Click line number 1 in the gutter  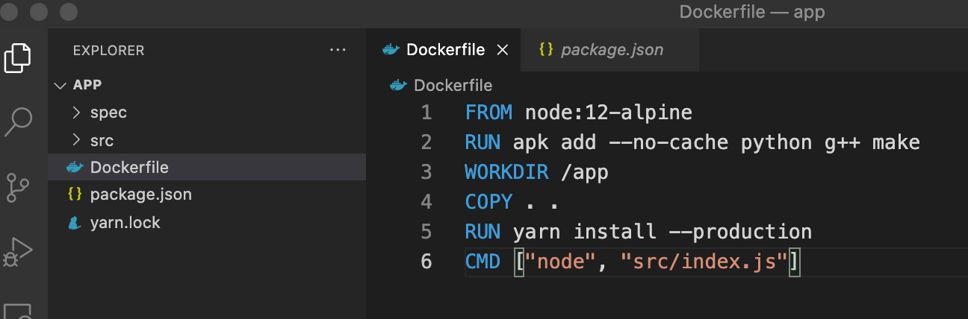coord(426,113)
